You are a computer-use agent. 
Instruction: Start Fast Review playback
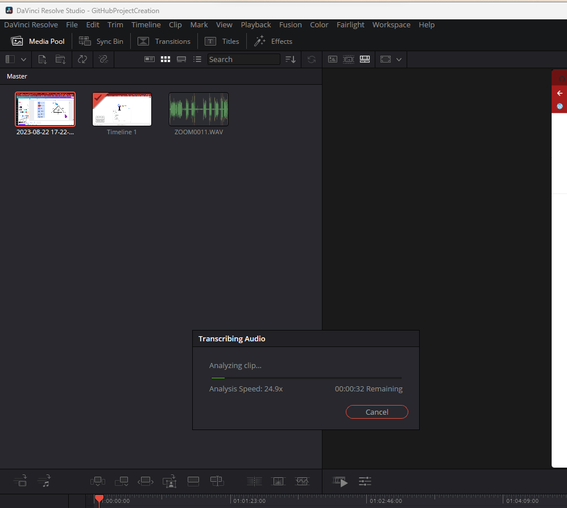[340, 482]
